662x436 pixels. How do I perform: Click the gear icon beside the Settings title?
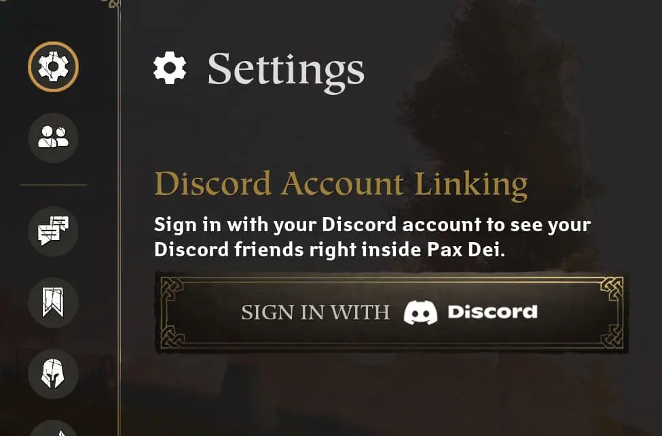169,68
